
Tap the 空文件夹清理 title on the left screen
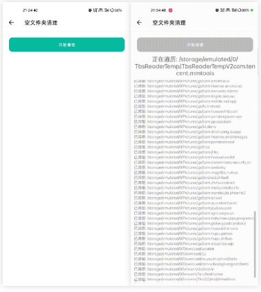tap(41, 23)
